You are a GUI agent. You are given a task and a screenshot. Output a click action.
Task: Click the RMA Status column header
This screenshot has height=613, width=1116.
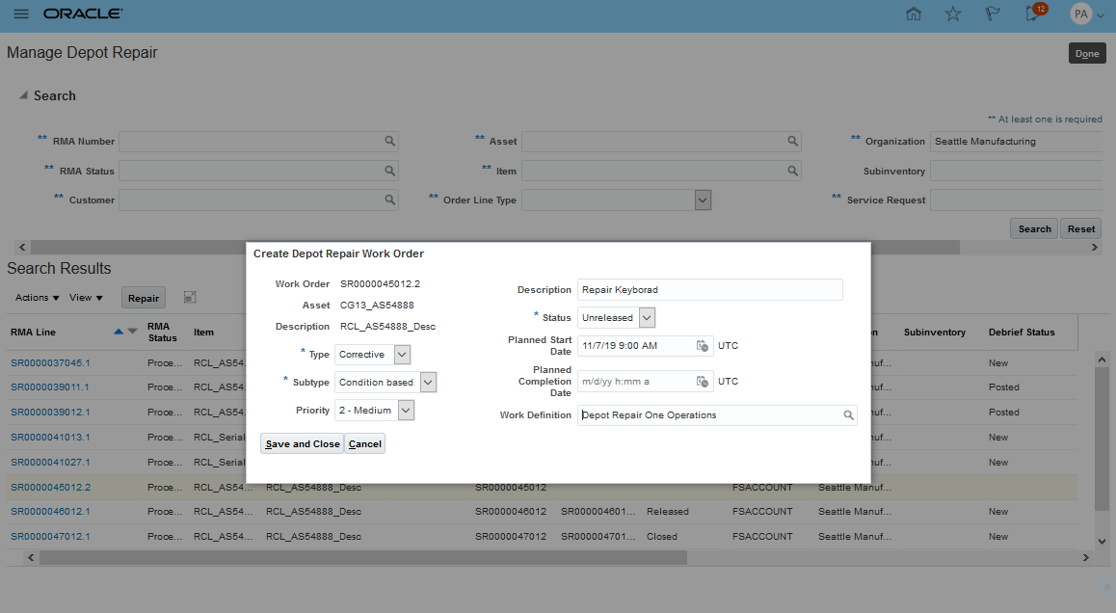[162, 332]
